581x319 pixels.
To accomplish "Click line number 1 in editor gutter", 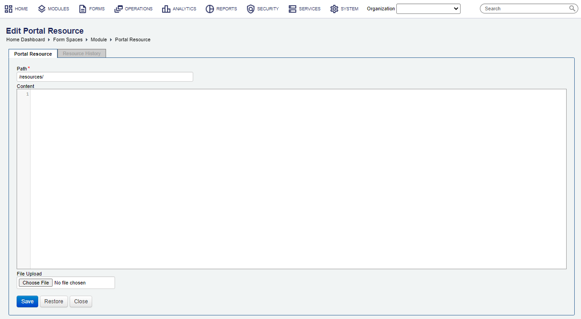I will (27, 94).
